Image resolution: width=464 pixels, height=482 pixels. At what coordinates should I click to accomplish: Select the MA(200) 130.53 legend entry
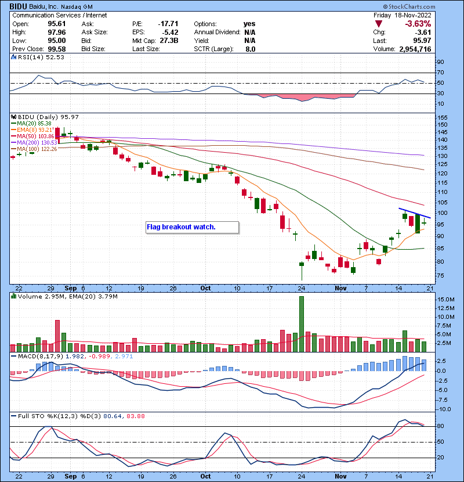click(34, 143)
